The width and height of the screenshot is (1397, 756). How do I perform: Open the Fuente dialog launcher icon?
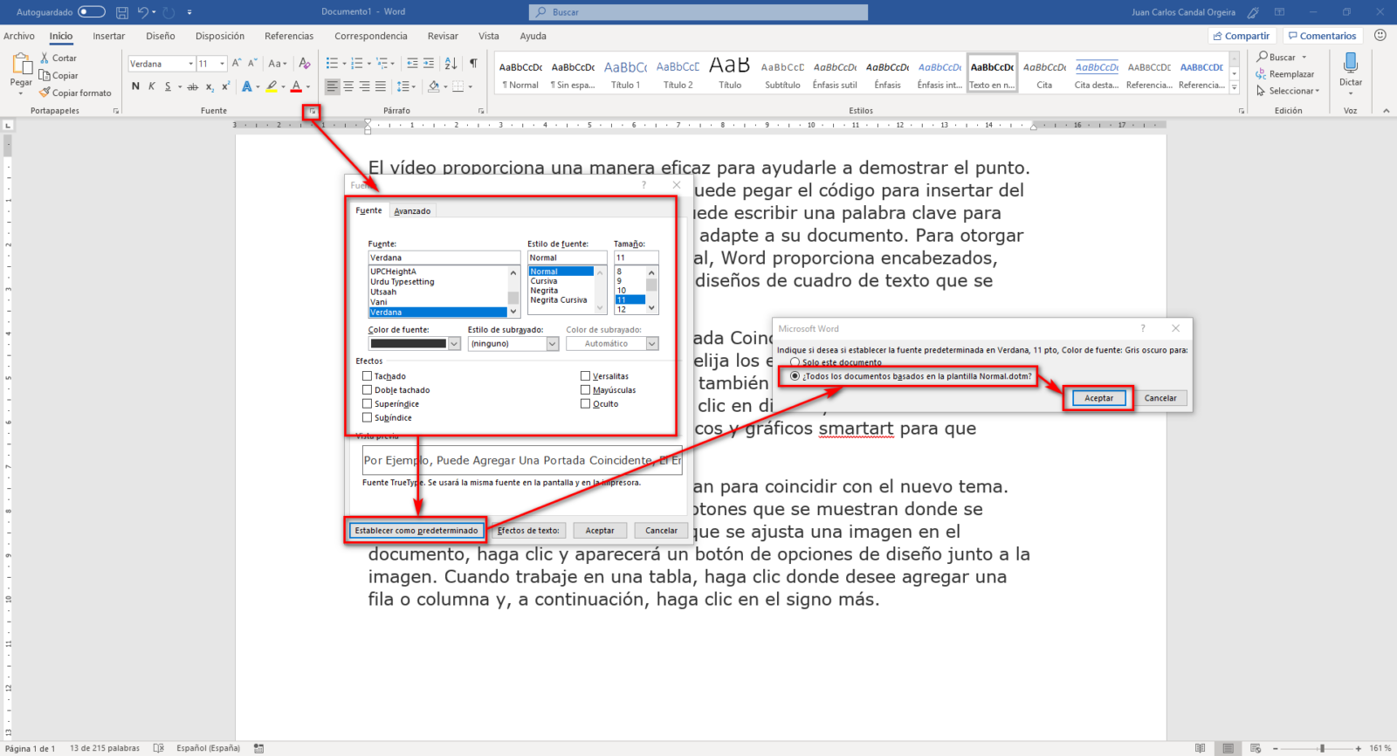(311, 112)
